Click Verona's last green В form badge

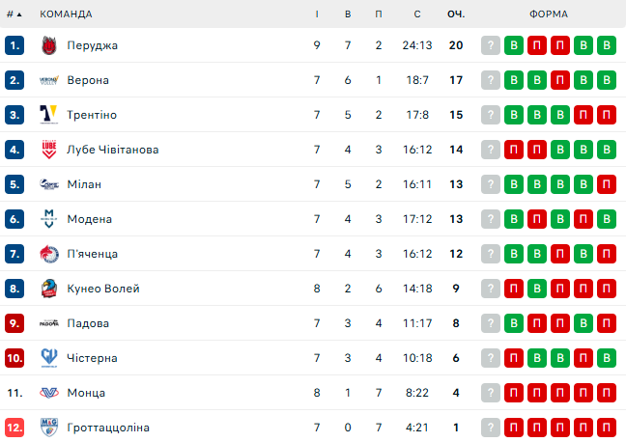click(607, 80)
